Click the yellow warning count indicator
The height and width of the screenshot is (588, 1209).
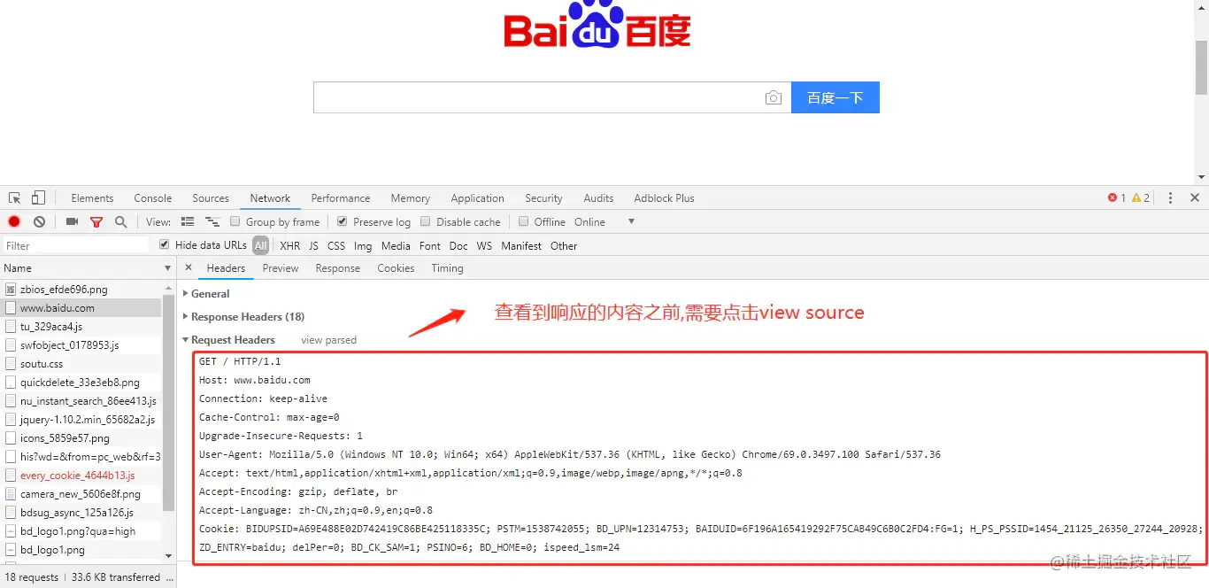click(x=1141, y=197)
